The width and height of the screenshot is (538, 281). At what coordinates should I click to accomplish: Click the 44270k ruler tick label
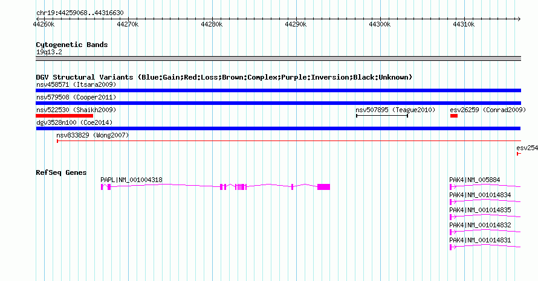click(x=128, y=24)
